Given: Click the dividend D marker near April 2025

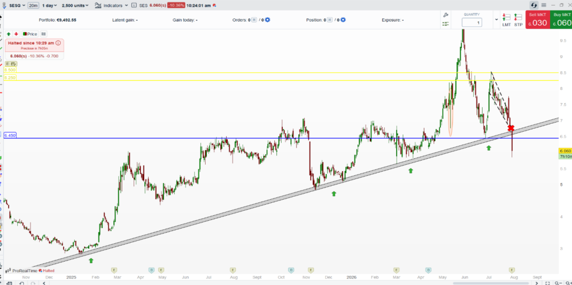Looking at the screenshot, I should click(x=151, y=270).
